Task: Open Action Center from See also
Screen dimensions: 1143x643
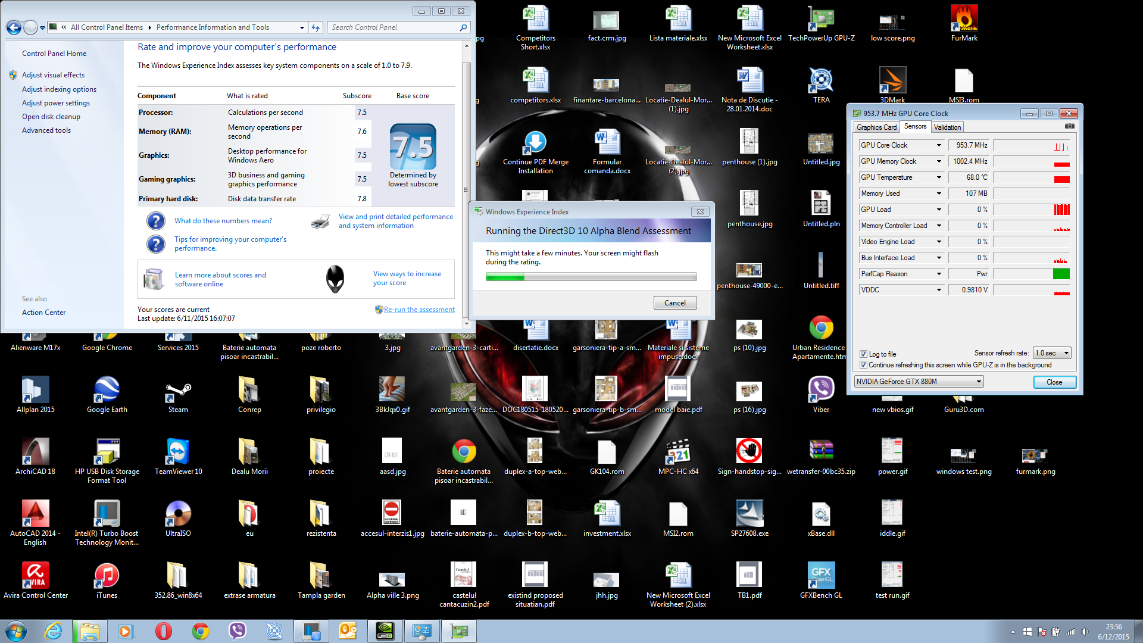Action: (43, 313)
